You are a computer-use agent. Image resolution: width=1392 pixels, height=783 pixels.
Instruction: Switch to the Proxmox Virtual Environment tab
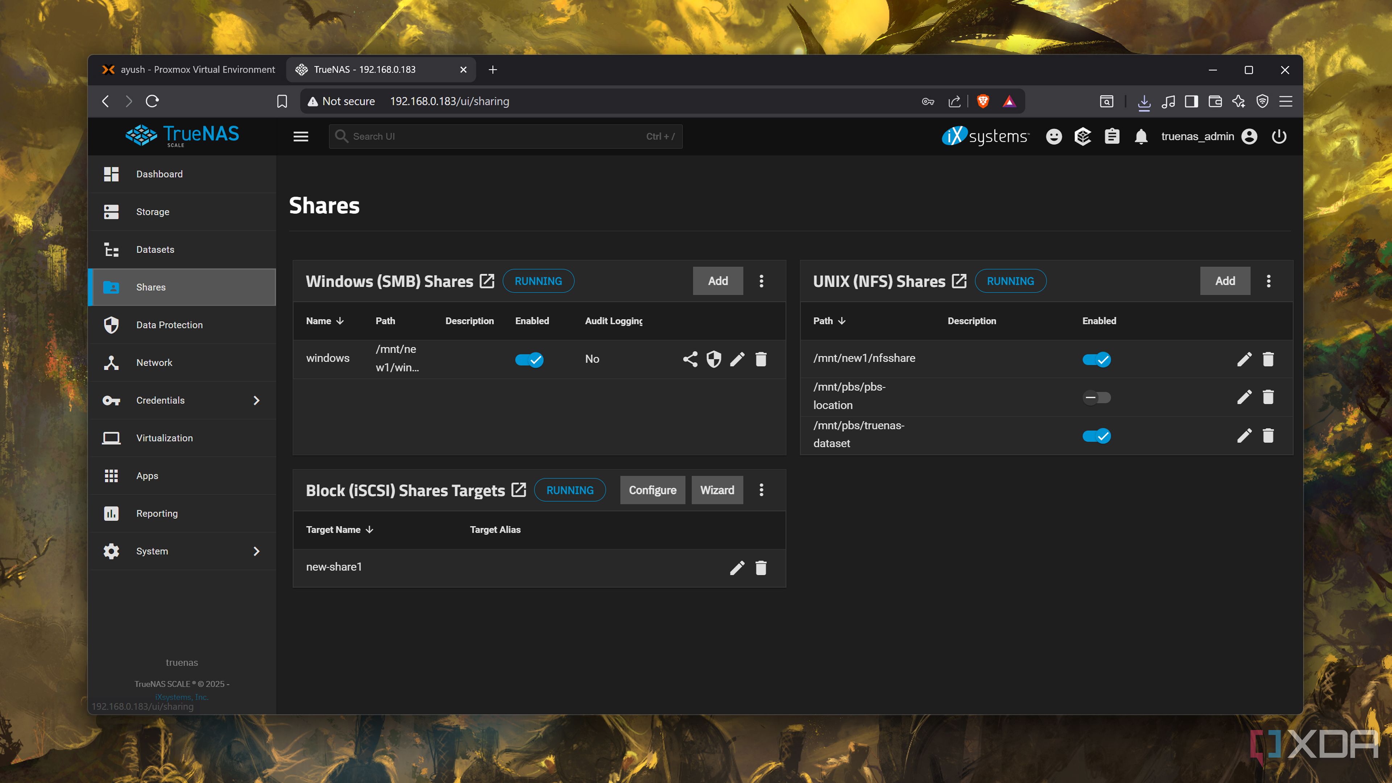pyautogui.click(x=188, y=70)
